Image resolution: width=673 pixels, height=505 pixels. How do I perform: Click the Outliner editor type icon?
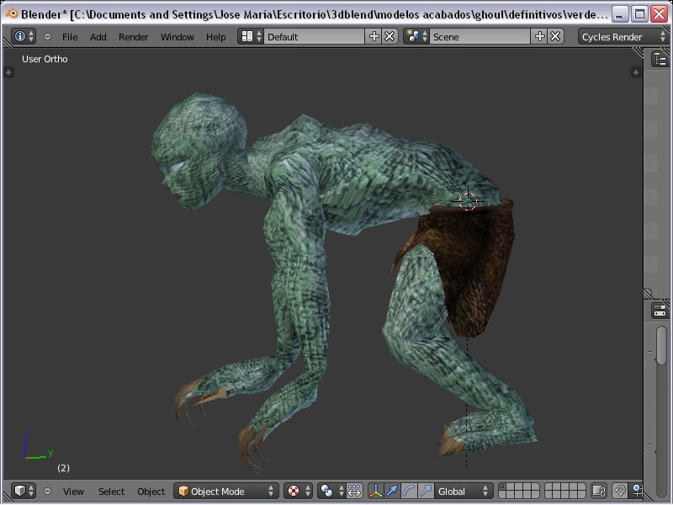660,59
